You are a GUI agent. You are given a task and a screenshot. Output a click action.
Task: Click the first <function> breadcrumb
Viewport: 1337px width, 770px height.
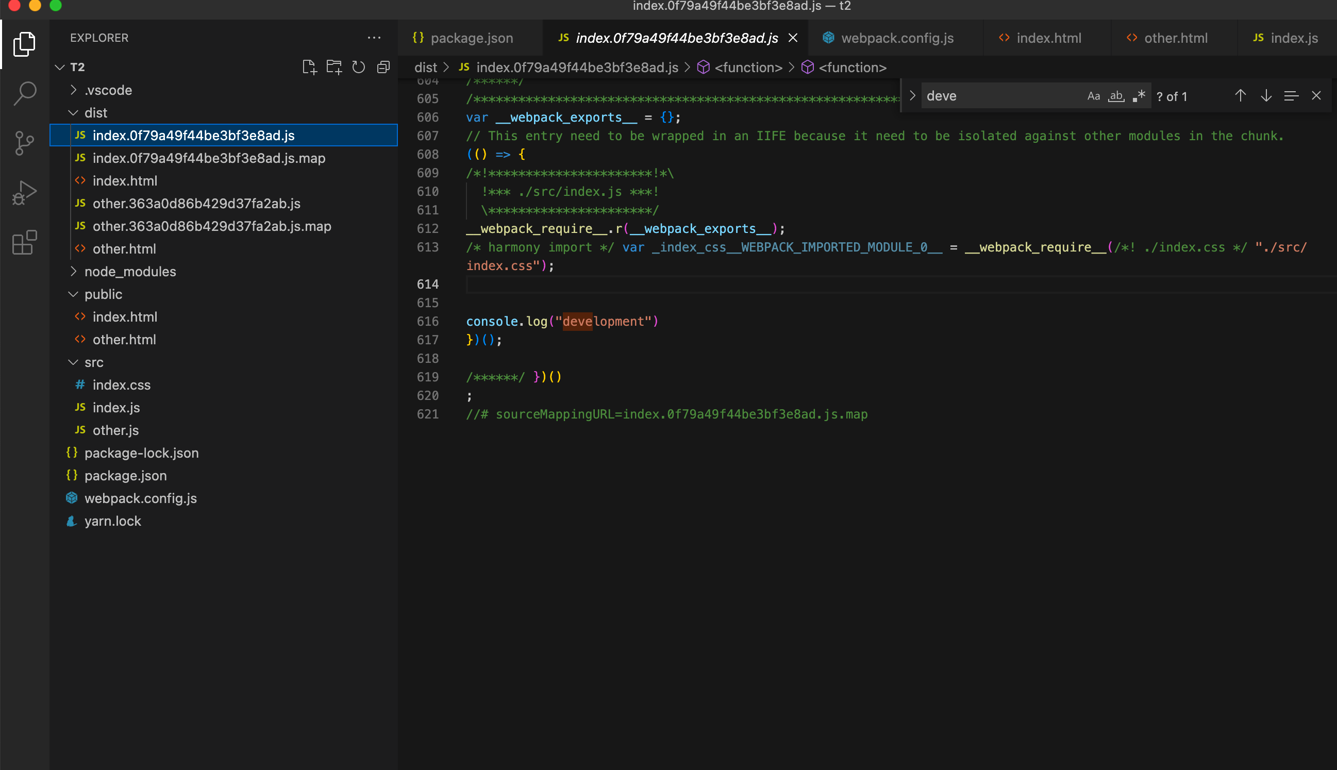pyautogui.click(x=748, y=68)
